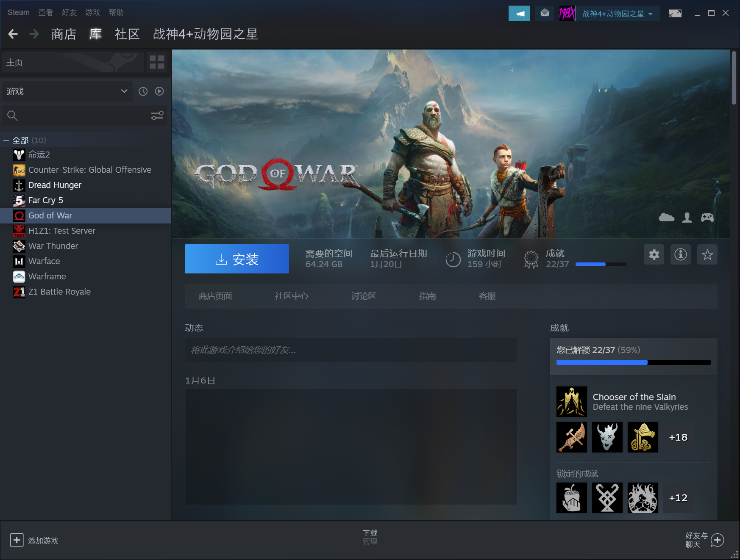Open the 社区中心 tab
Screen dimensions: 740x560
(x=291, y=296)
